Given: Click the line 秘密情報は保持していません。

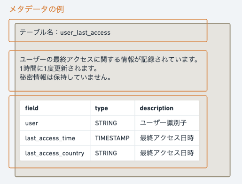Looking at the screenshot, I should coord(65,77).
